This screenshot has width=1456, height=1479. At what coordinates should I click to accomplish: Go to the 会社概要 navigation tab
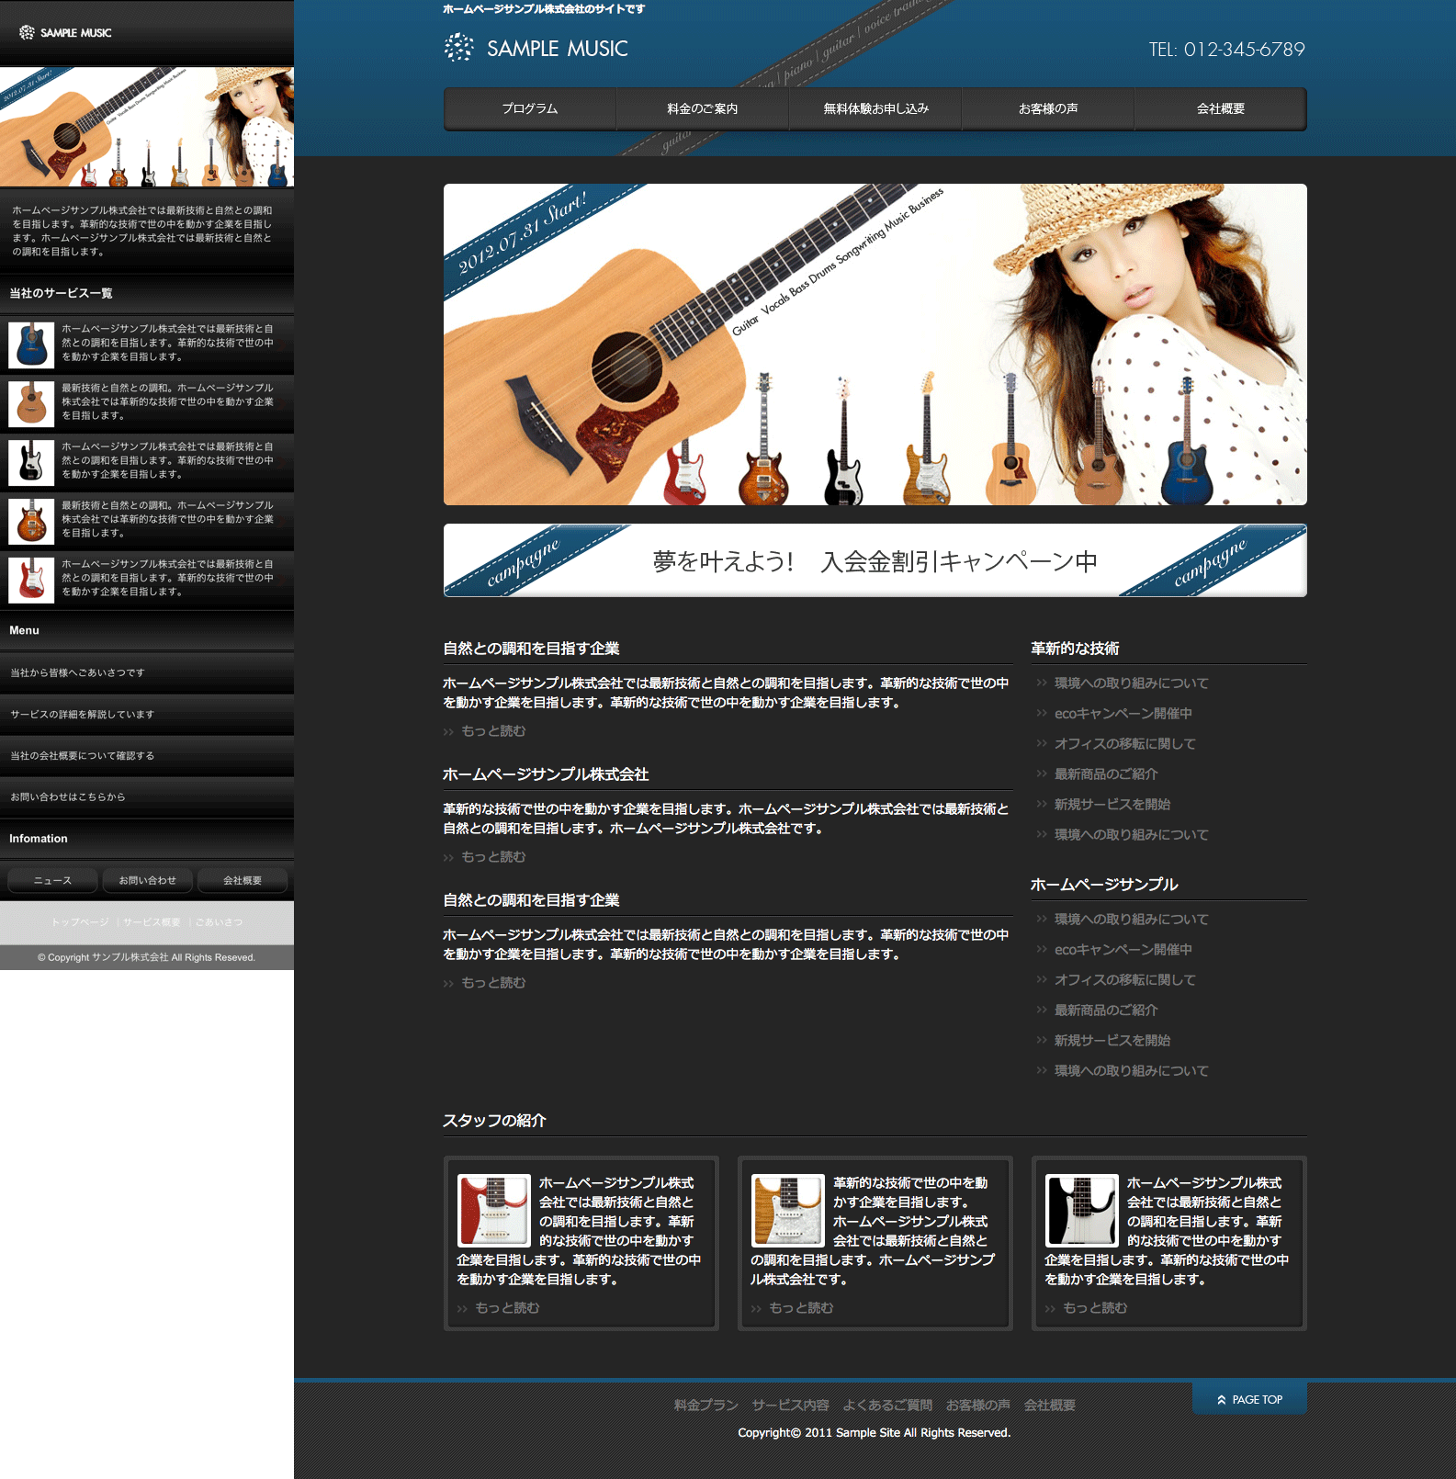click(1220, 109)
